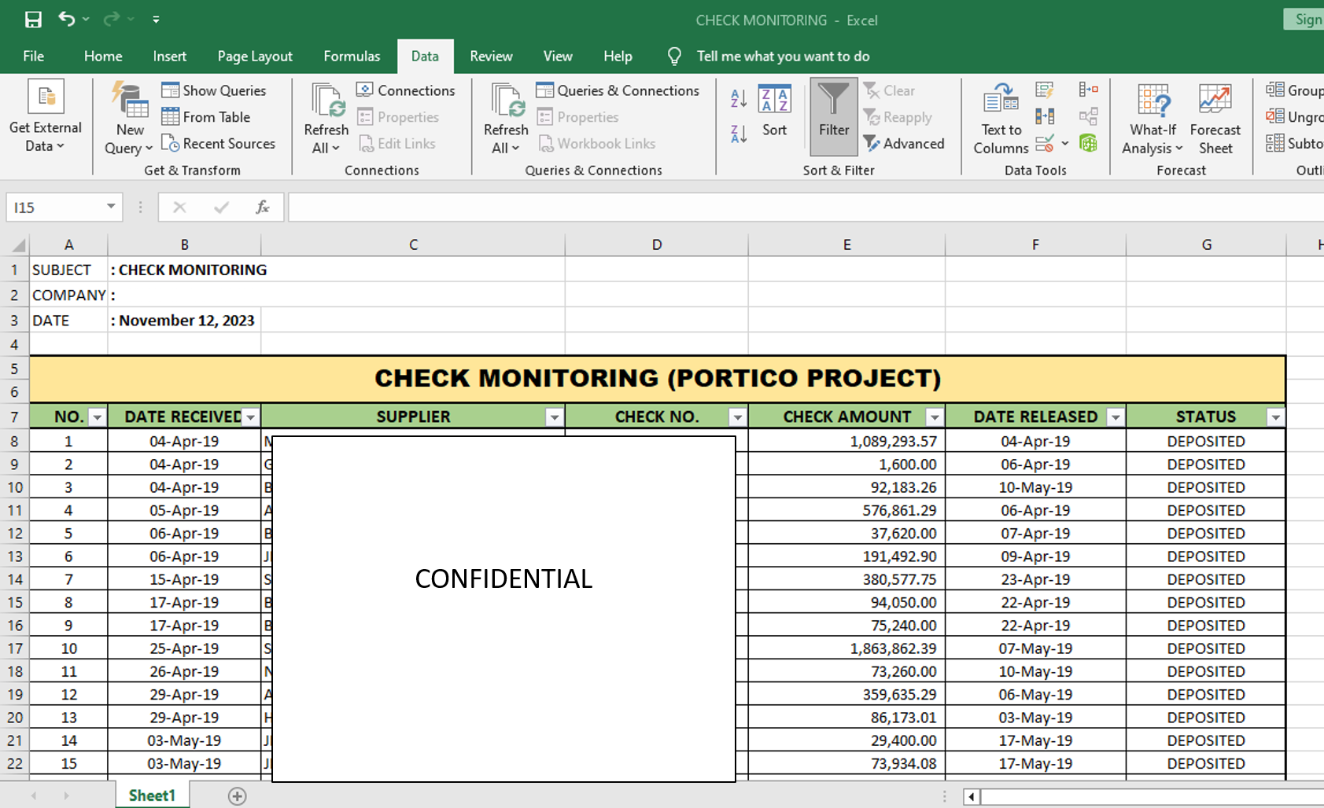Image resolution: width=1324 pixels, height=808 pixels.
Task: Open the Data Validation icon
Action: coord(1045,144)
